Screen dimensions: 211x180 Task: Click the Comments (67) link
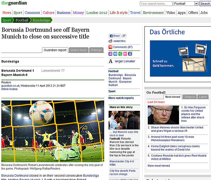pos(123,47)
